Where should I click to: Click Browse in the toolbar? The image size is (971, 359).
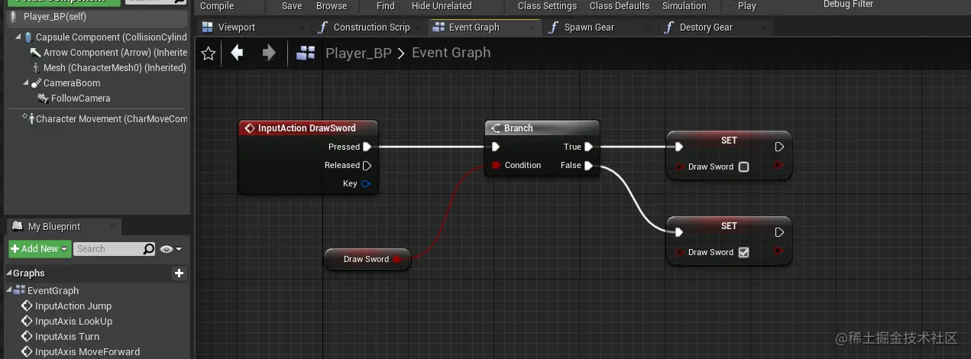(332, 6)
